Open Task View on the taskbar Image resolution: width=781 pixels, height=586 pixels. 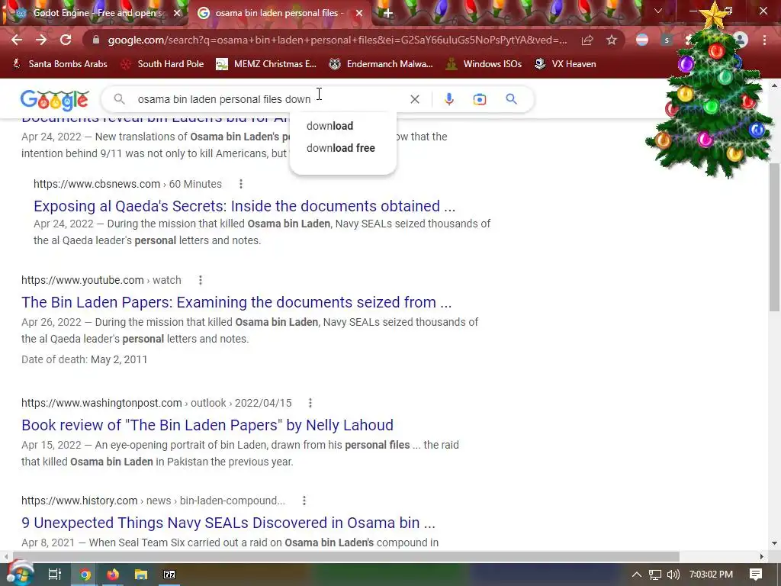coord(55,575)
